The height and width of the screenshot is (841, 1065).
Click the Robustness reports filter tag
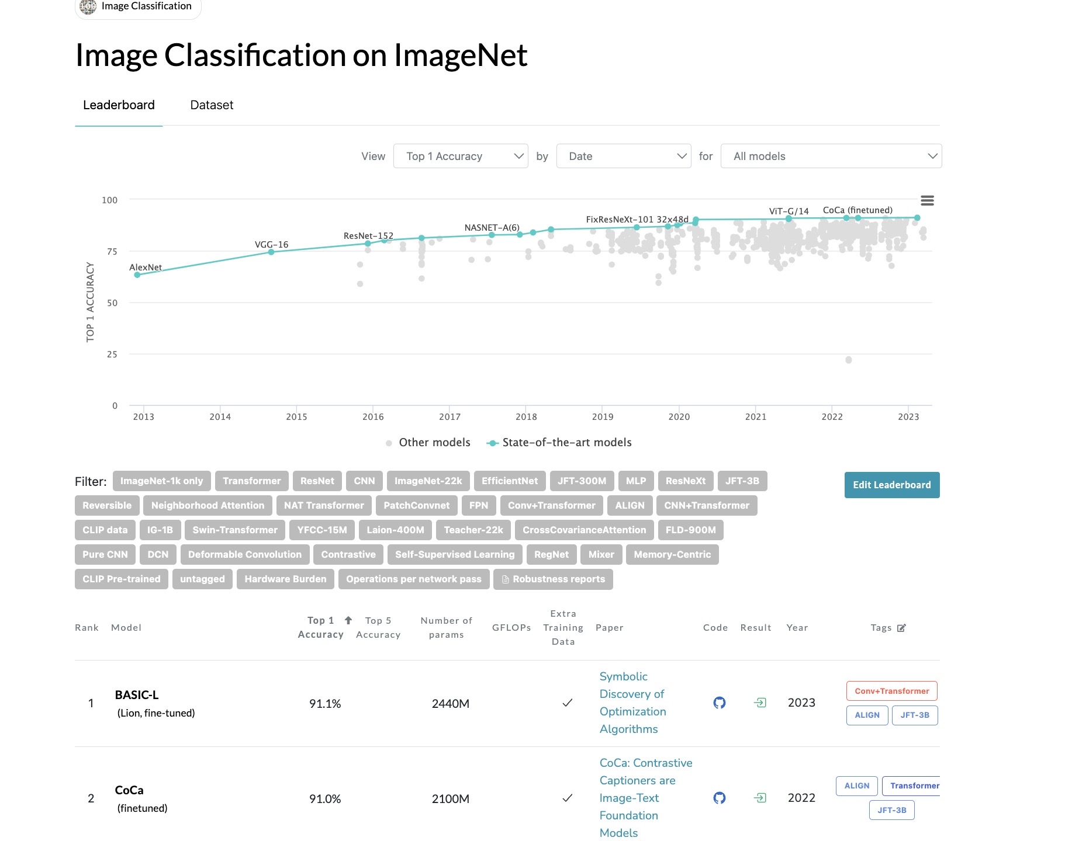click(553, 579)
